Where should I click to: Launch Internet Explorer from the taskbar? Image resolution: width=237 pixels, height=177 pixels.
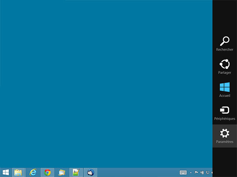33,172
